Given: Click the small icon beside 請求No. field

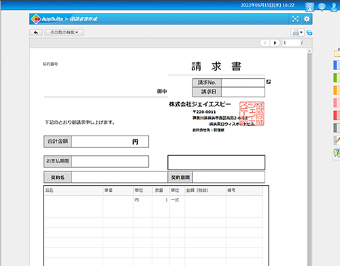Looking at the screenshot, I should tap(269, 82).
